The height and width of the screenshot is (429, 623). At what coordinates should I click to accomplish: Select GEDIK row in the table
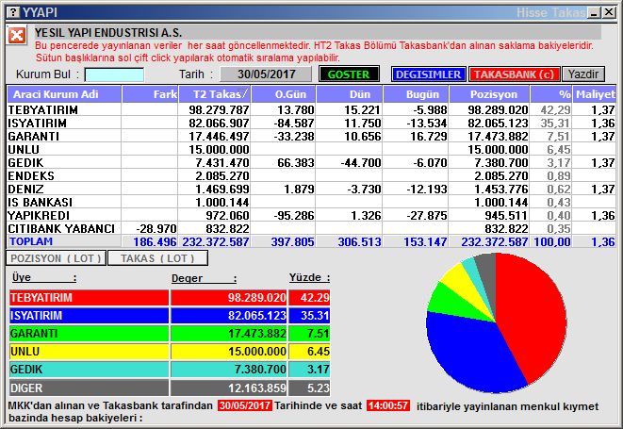click(x=311, y=162)
